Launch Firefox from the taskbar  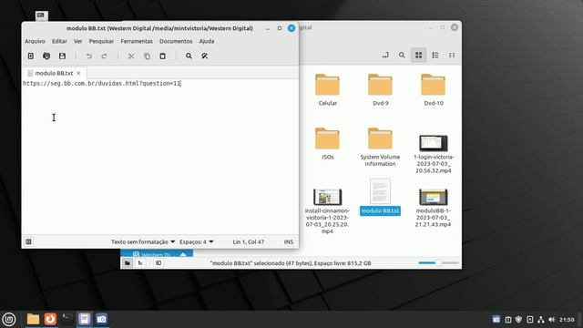coord(50,319)
